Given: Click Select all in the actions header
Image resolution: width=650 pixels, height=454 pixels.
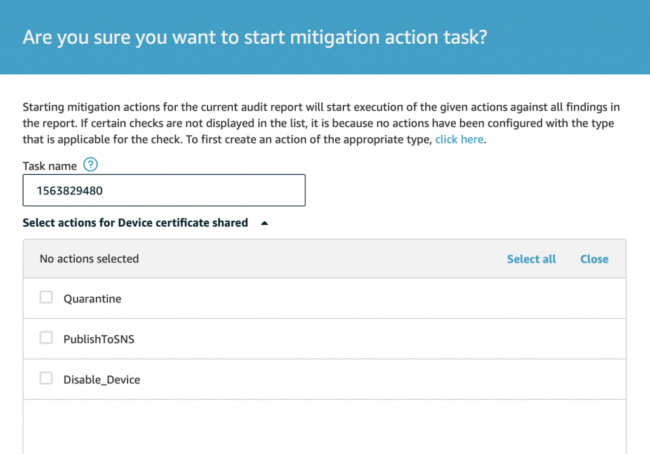Looking at the screenshot, I should click(531, 259).
